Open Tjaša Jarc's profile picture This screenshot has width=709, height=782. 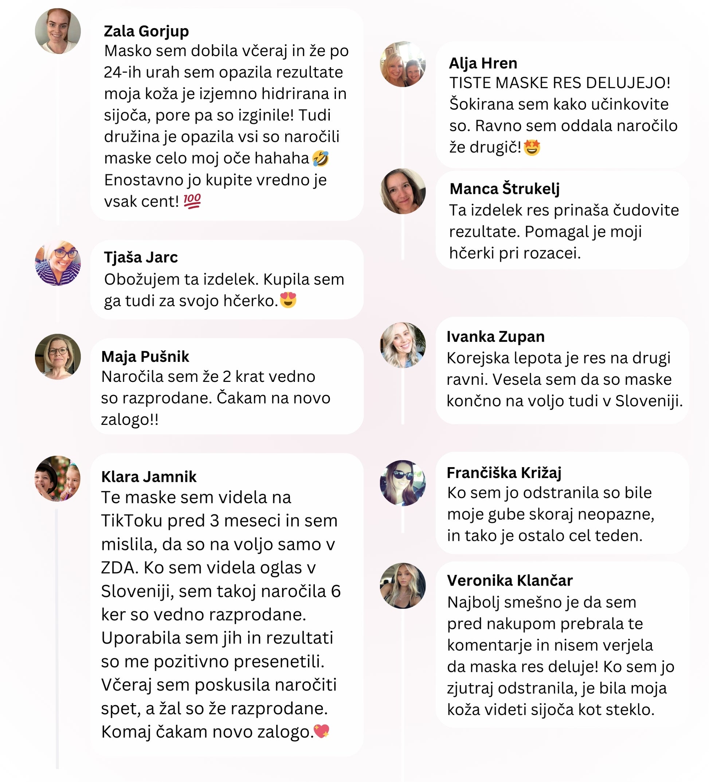(x=58, y=263)
